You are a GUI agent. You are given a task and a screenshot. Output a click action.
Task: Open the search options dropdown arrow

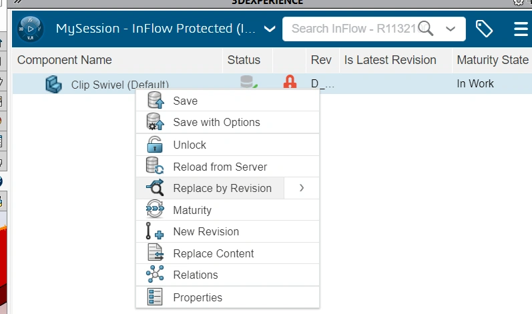click(451, 29)
